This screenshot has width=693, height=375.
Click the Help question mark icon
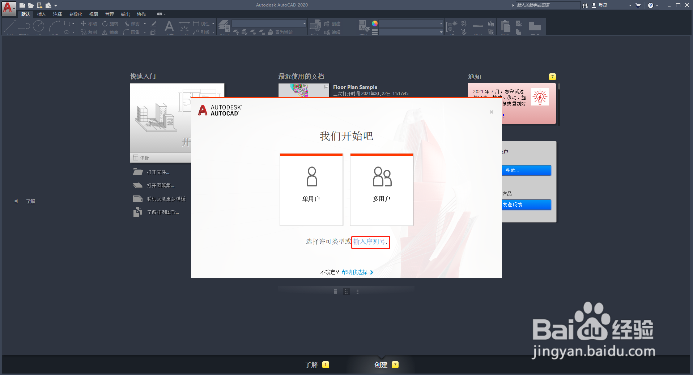tap(651, 5)
